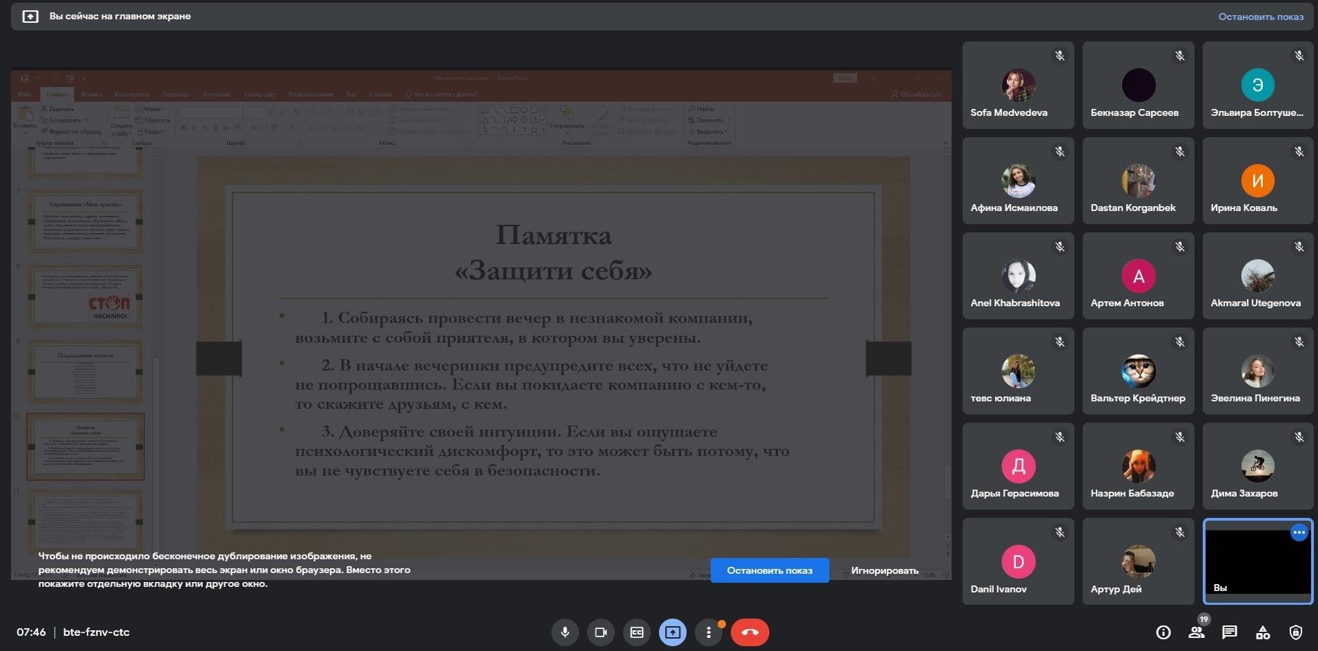This screenshot has width=1318, height=651.
Task: Show the participants list panel
Action: point(1196,632)
